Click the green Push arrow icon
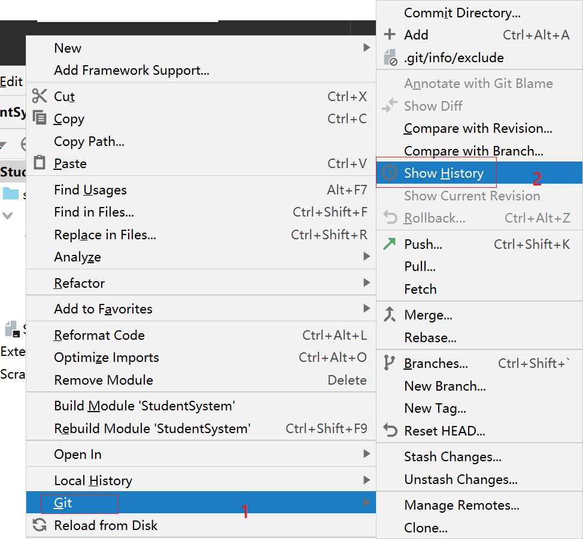This screenshot has width=583, height=539. click(x=390, y=244)
